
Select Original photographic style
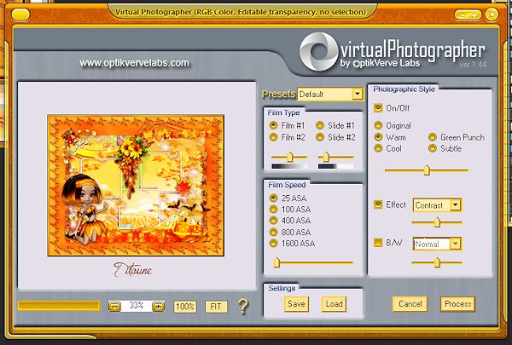(378, 125)
